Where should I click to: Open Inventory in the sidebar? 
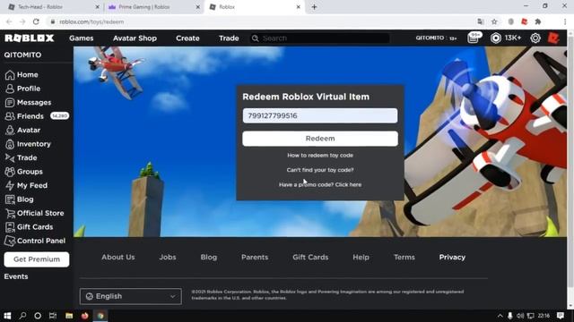pos(28,144)
